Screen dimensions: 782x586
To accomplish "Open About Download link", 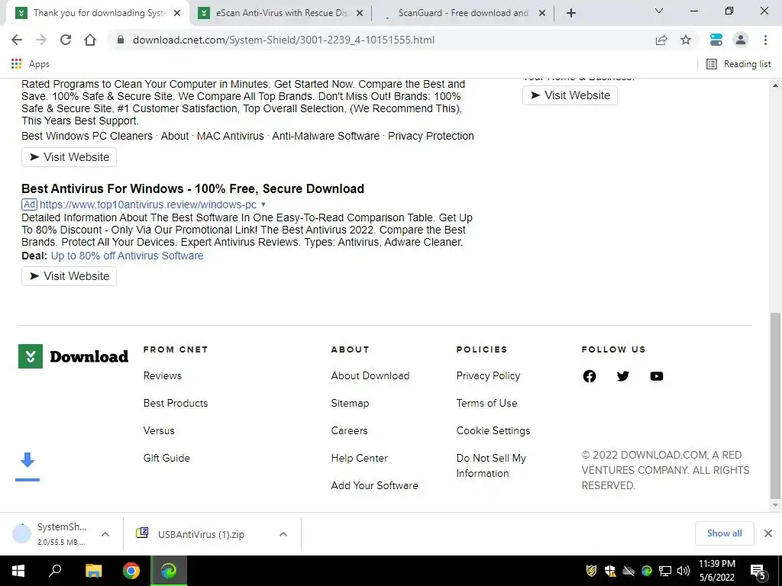I will [x=370, y=375].
